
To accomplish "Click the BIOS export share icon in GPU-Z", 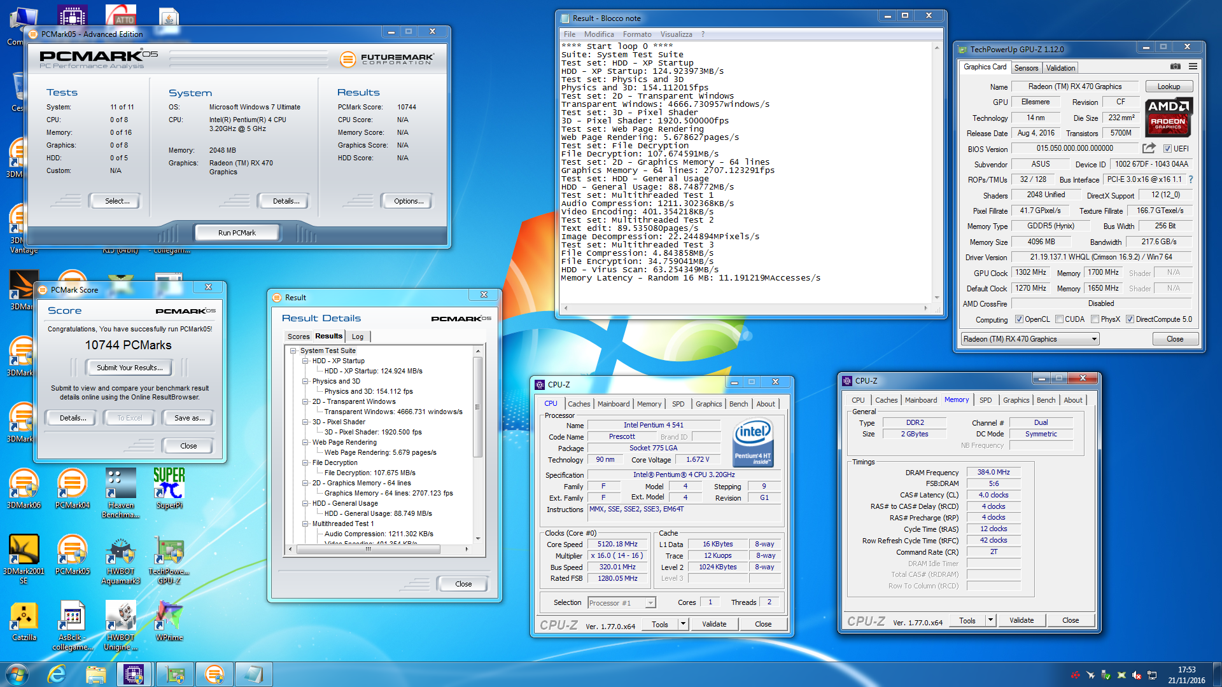I will 1149,148.
